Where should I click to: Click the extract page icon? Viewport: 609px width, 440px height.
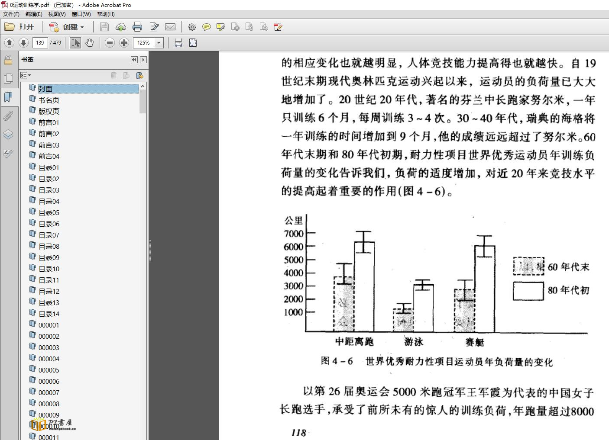click(263, 27)
